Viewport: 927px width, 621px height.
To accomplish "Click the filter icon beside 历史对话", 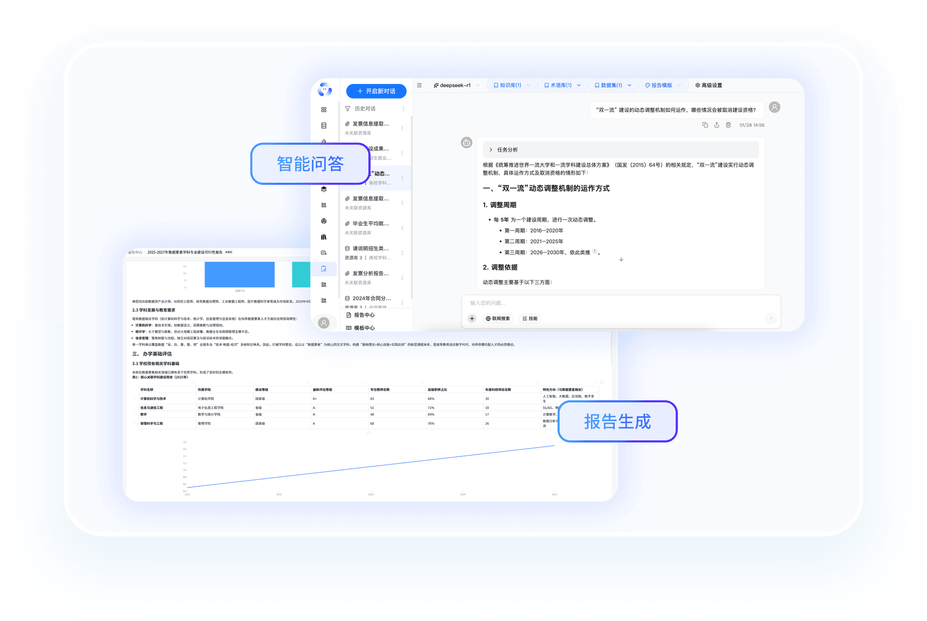I will [x=348, y=109].
